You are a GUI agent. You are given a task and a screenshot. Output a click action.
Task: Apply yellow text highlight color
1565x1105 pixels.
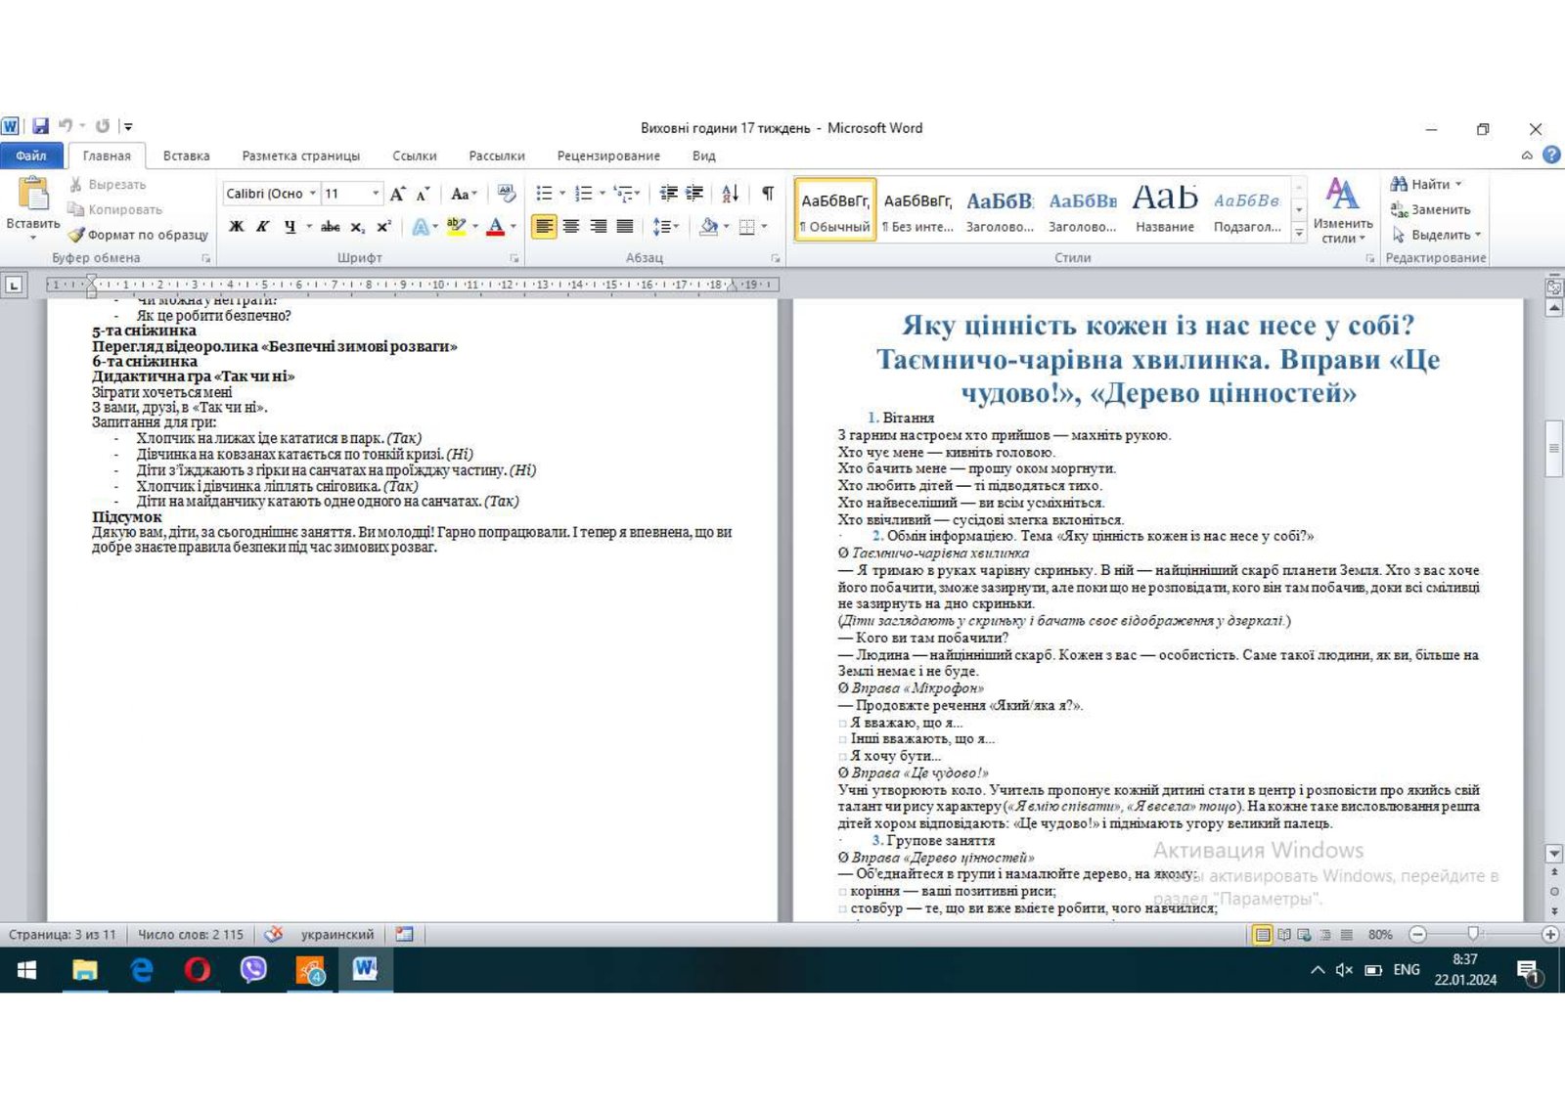456,227
